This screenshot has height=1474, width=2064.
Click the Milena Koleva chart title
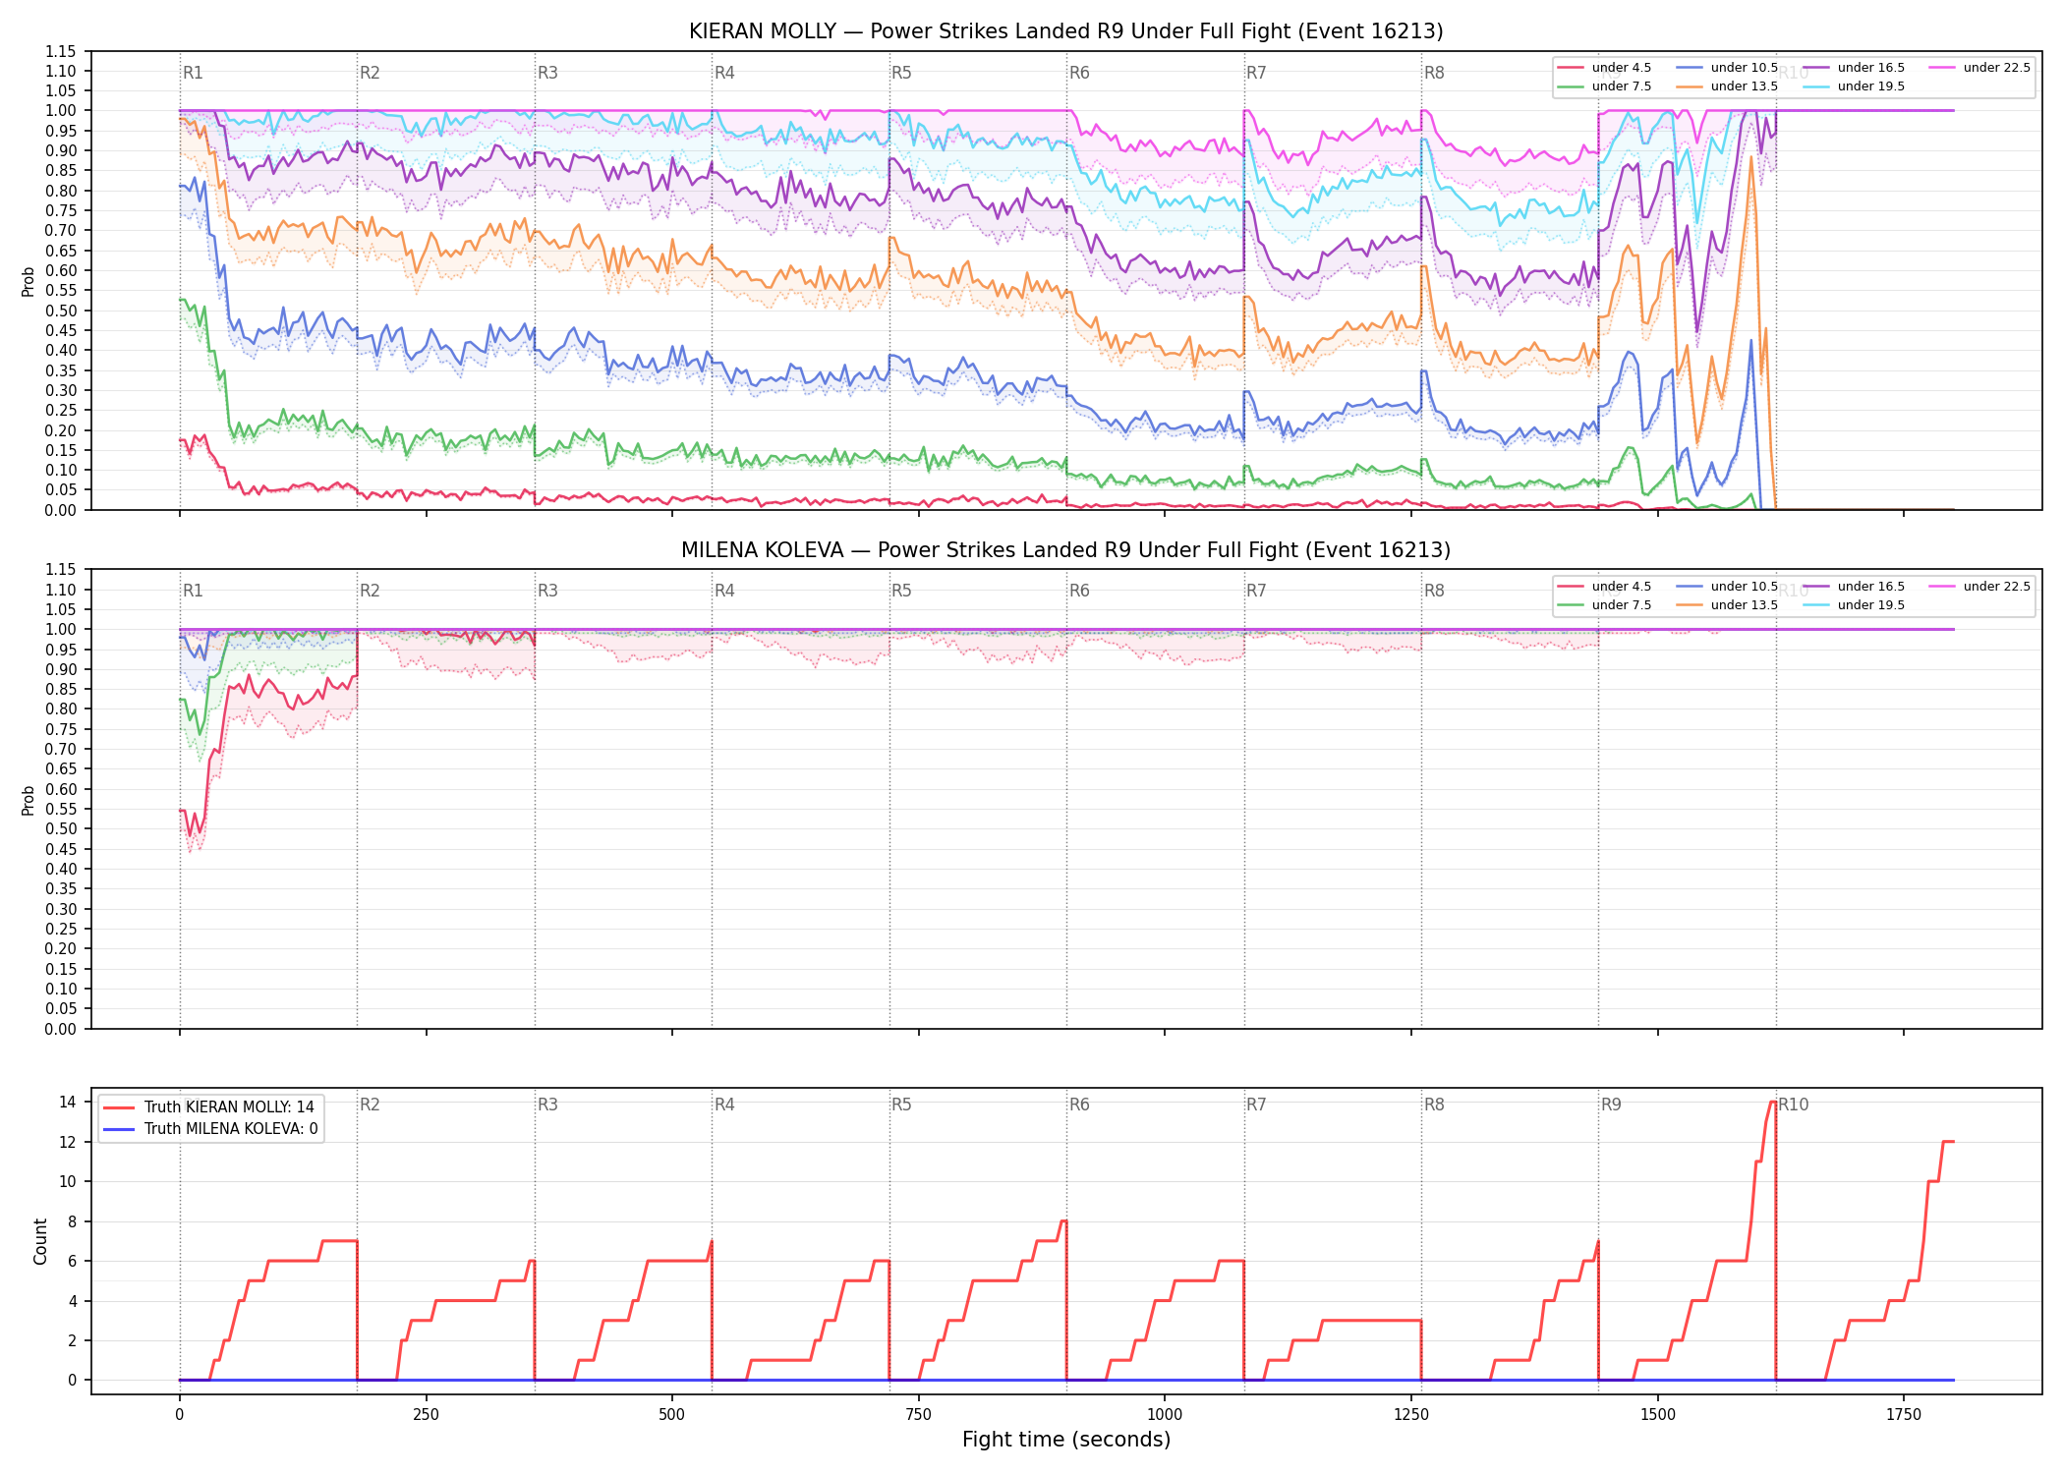tap(1066, 550)
